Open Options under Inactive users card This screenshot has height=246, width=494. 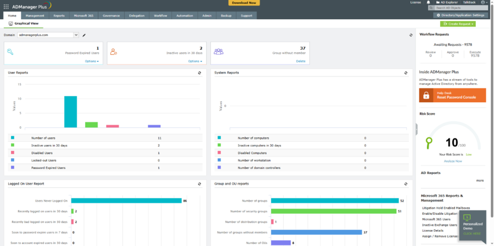click(194, 61)
